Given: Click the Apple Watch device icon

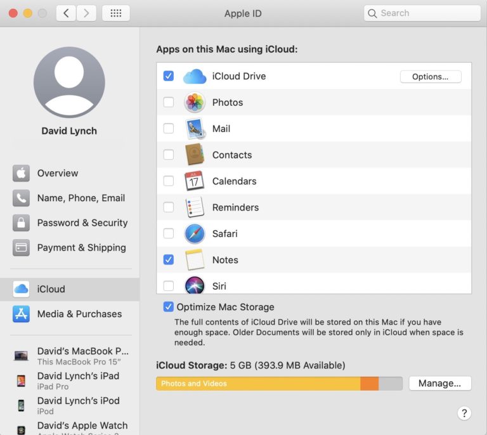Looking at the screenshot, I should click(21, 430).
